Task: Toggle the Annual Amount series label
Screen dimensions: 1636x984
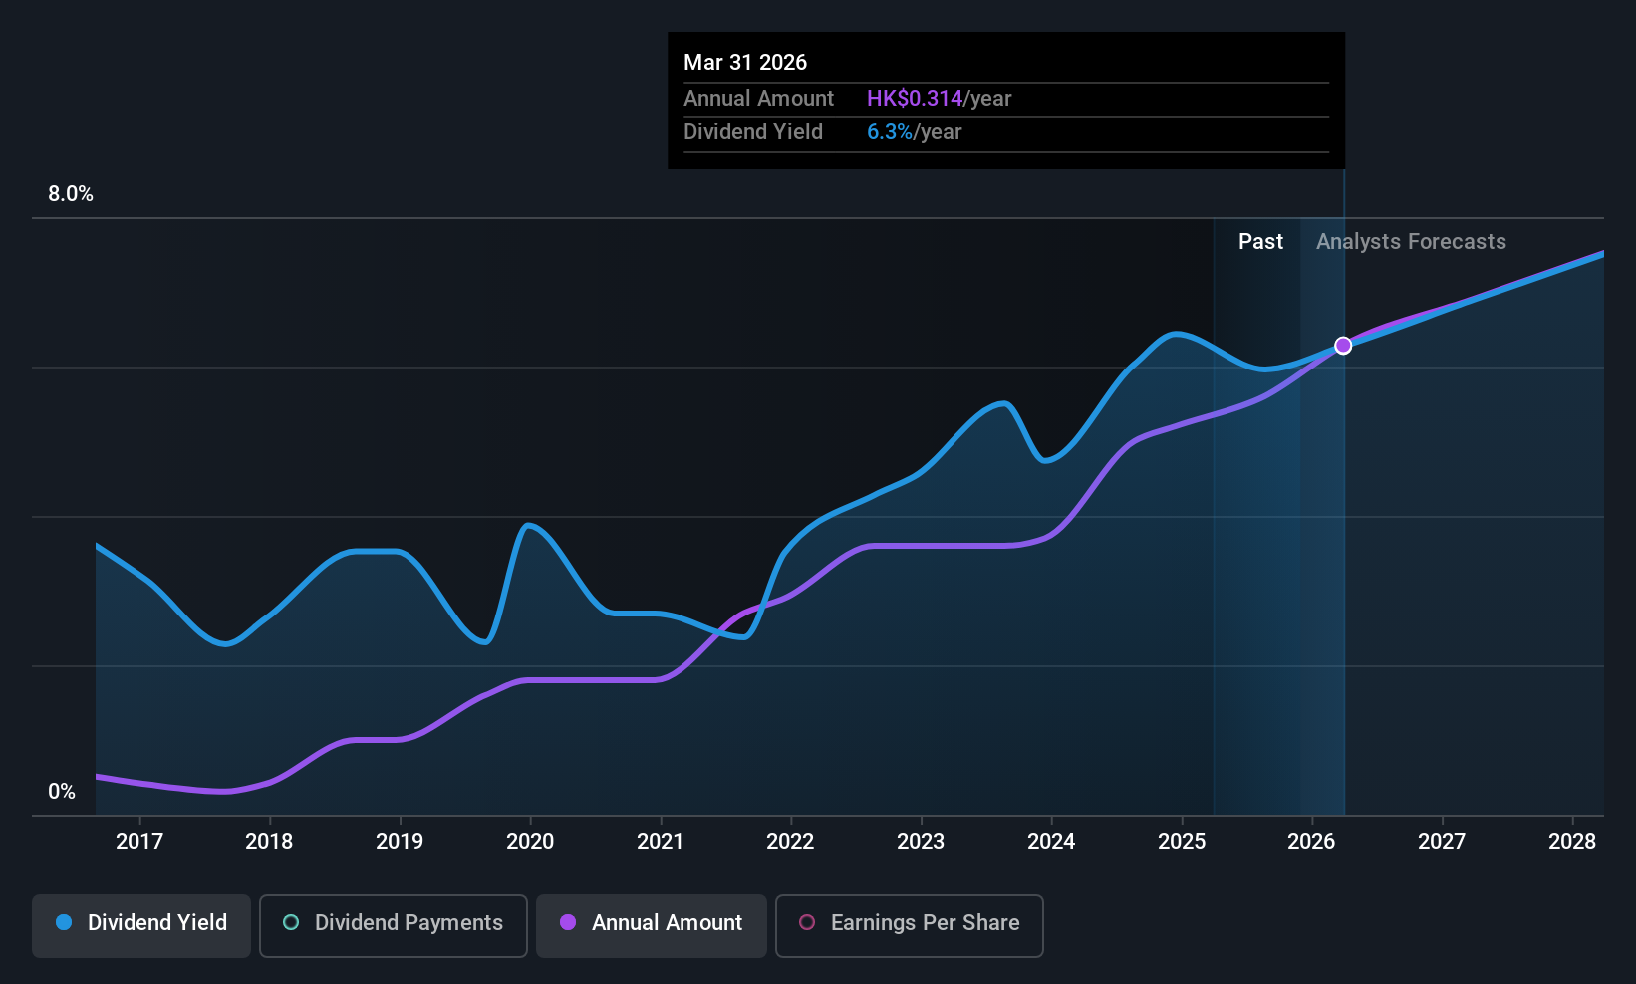Action: pos(667,922)
